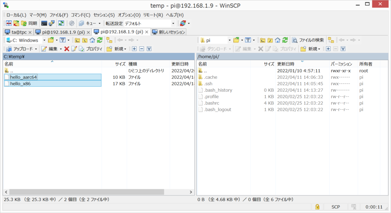Go to local root directory icon
This screenshot has width=391, height=213.
85,40
